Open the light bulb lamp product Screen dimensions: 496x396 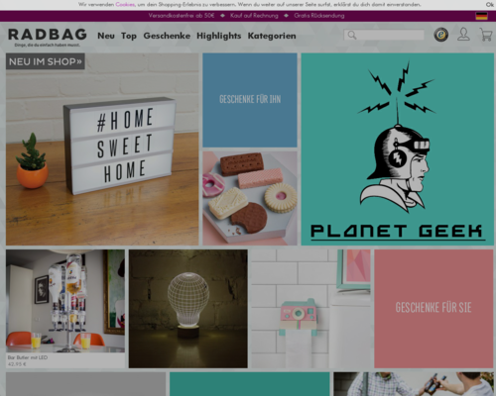click(x=188, y=309)
